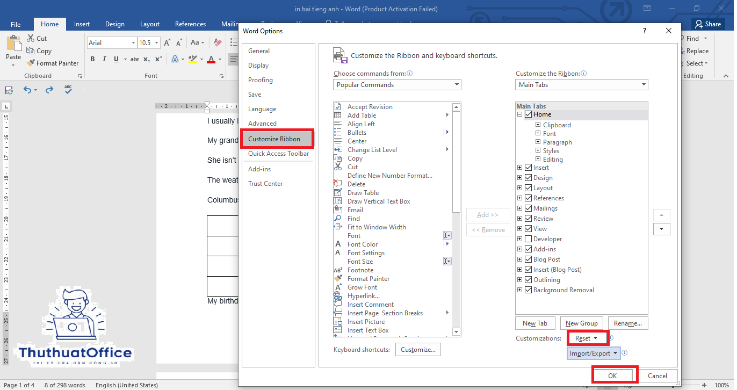Expand the Clipboard group in tree

point(538,125)
